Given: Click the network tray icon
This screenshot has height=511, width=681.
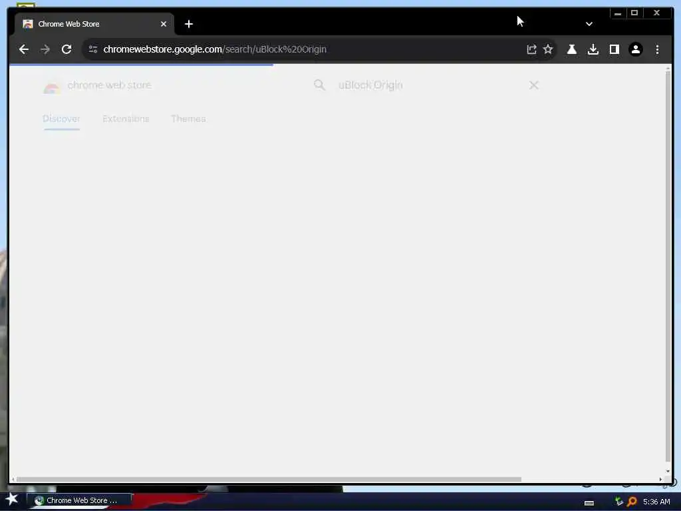Looking at the screenshot, I should tap(619, 501).
